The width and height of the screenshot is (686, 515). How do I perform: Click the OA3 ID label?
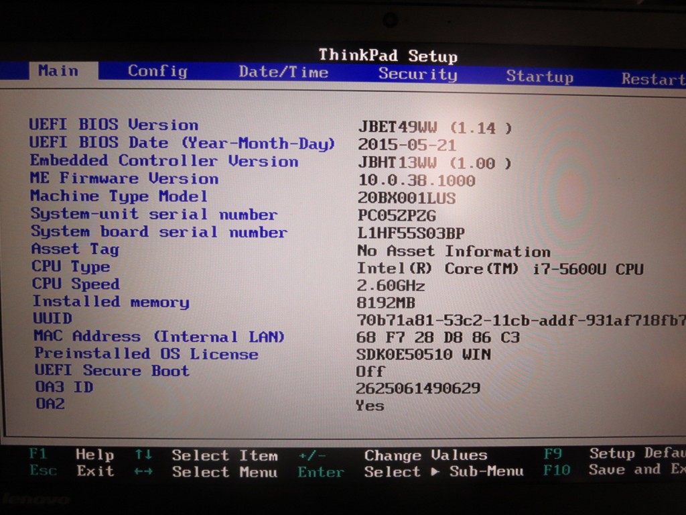click(64, 387)
